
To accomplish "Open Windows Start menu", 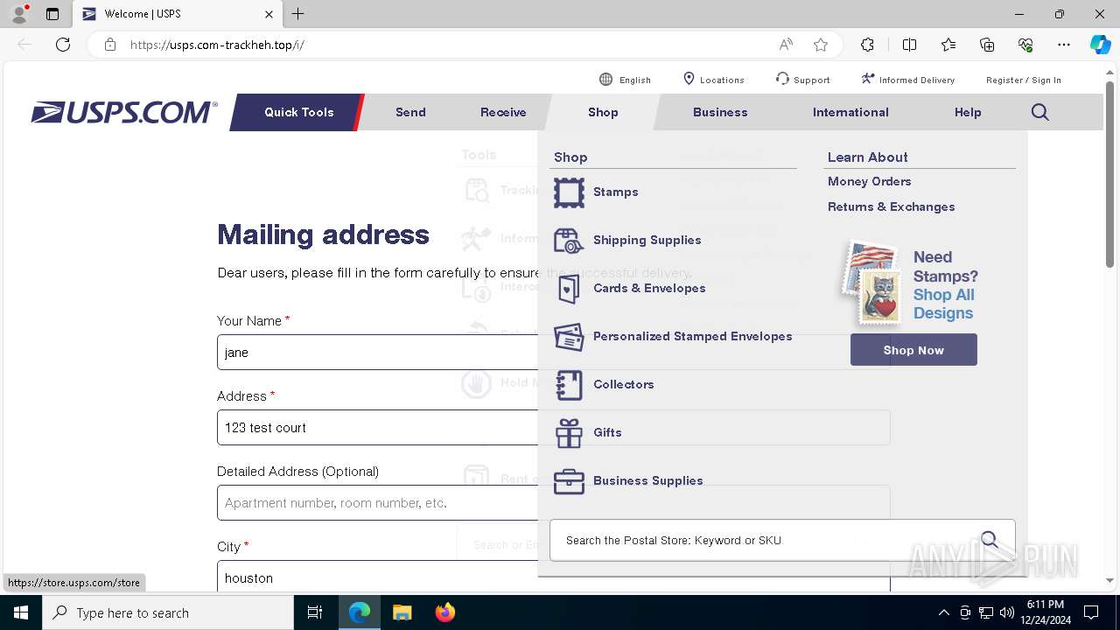I will point(20,612).
